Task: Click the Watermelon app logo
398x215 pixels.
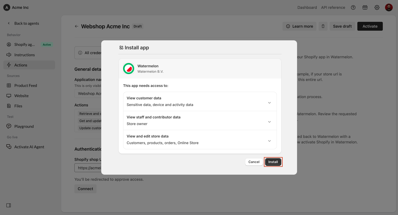Action: (129, 69)
